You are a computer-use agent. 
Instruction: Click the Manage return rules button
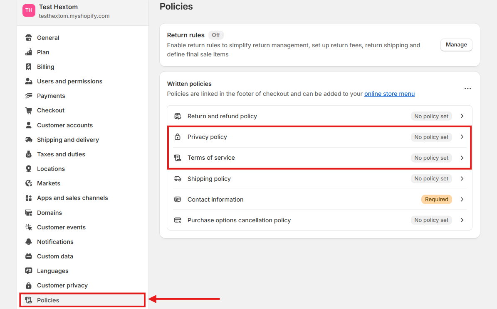[x=456, y=45]
